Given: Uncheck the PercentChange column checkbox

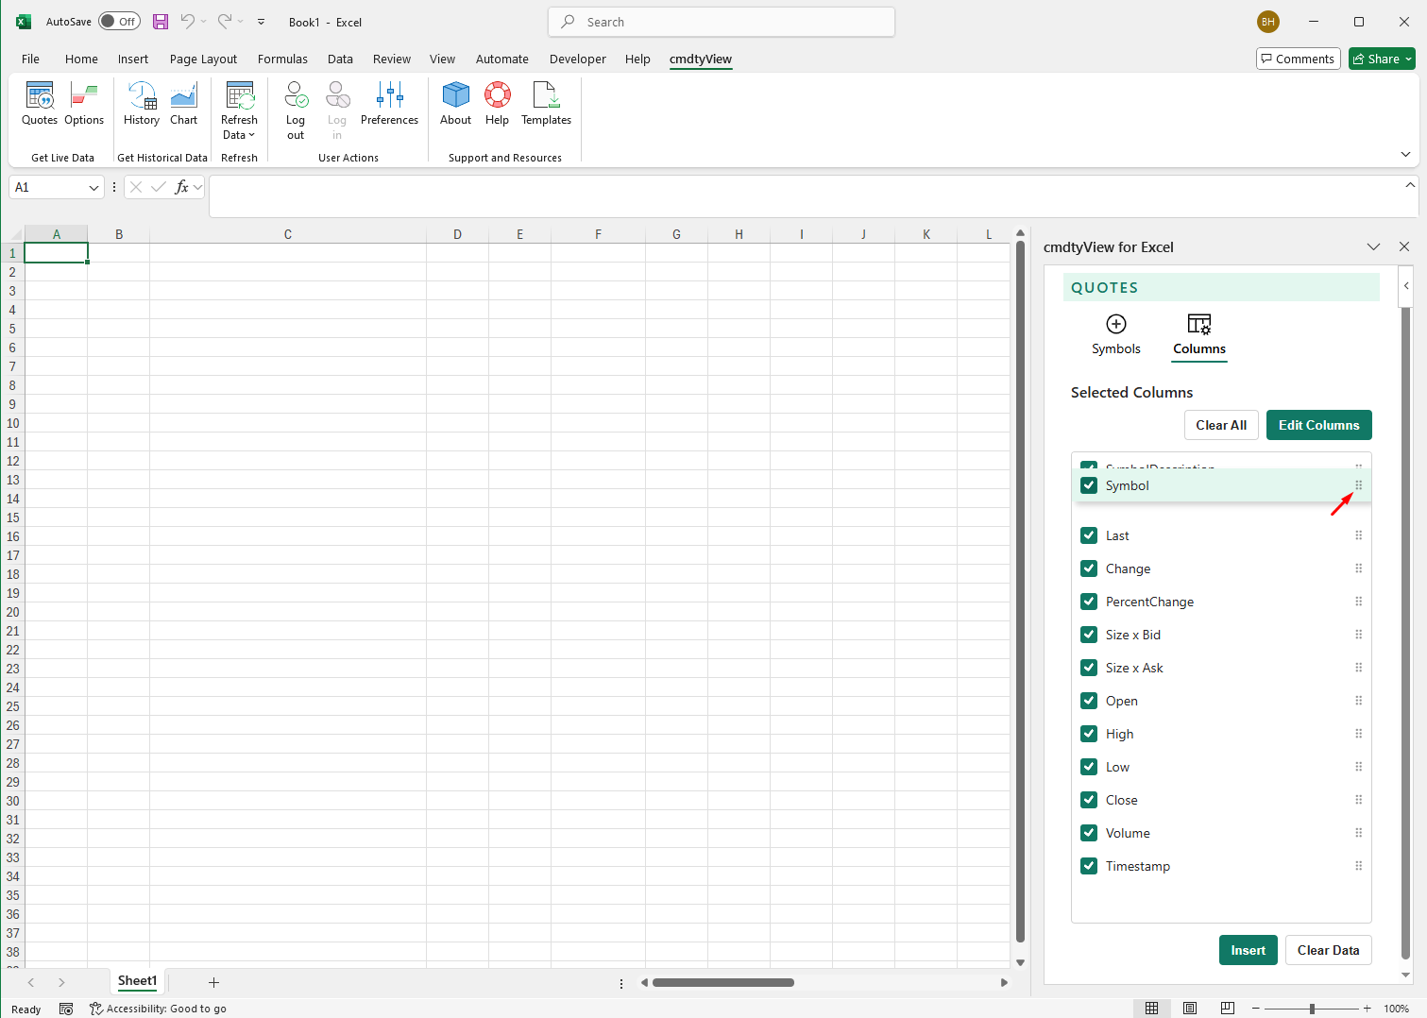Looking at the screenshot, I should pos(1089,601).
